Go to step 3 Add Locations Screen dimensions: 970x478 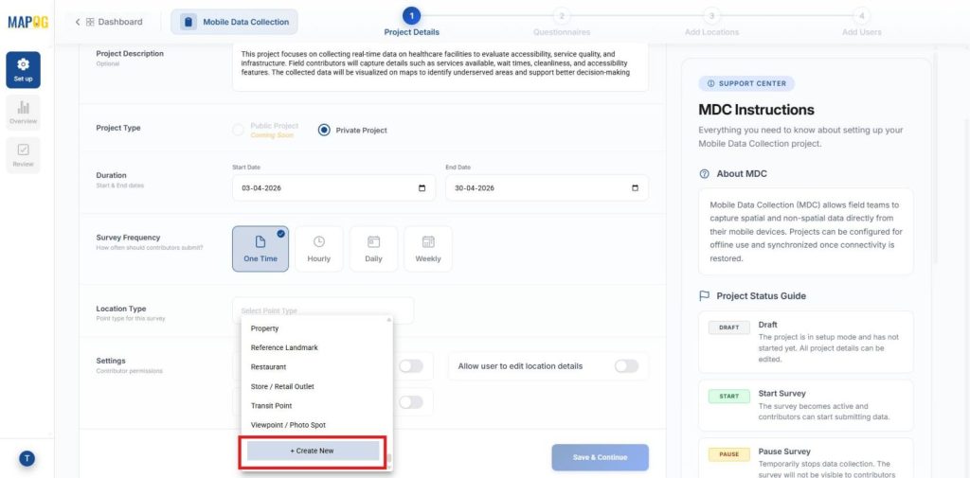(711, 23)
